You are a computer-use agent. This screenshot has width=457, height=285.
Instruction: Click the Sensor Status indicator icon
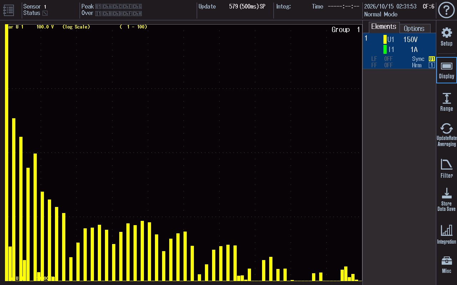tap(45, 13)
